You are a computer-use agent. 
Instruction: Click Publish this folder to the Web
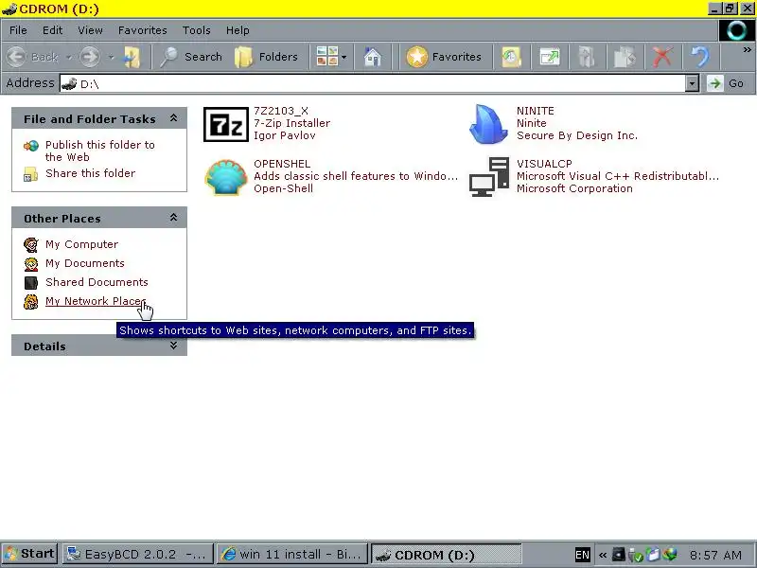(100, 151)
